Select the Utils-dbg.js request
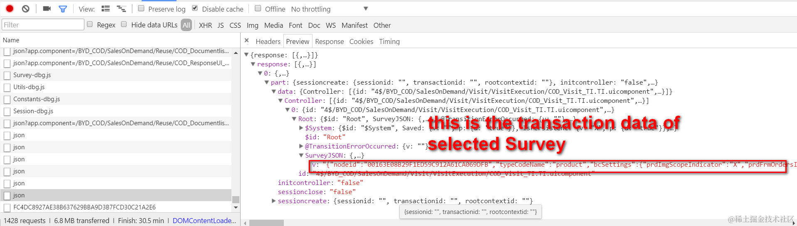The width and height of the screenshot is (797, 226). coord(116,87)
